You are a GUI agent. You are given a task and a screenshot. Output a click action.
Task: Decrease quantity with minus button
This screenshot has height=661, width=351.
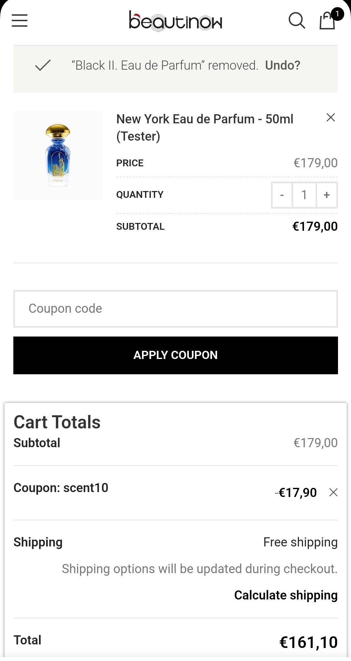(x=282, y=195)
